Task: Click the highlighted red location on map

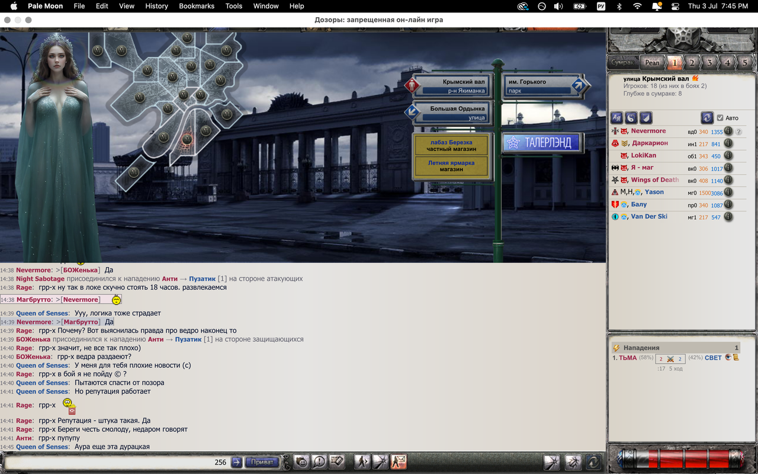Action: point(187,140)
